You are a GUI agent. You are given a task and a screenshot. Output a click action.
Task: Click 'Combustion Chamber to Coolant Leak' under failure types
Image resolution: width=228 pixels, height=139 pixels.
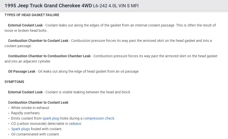pos(38,41)
